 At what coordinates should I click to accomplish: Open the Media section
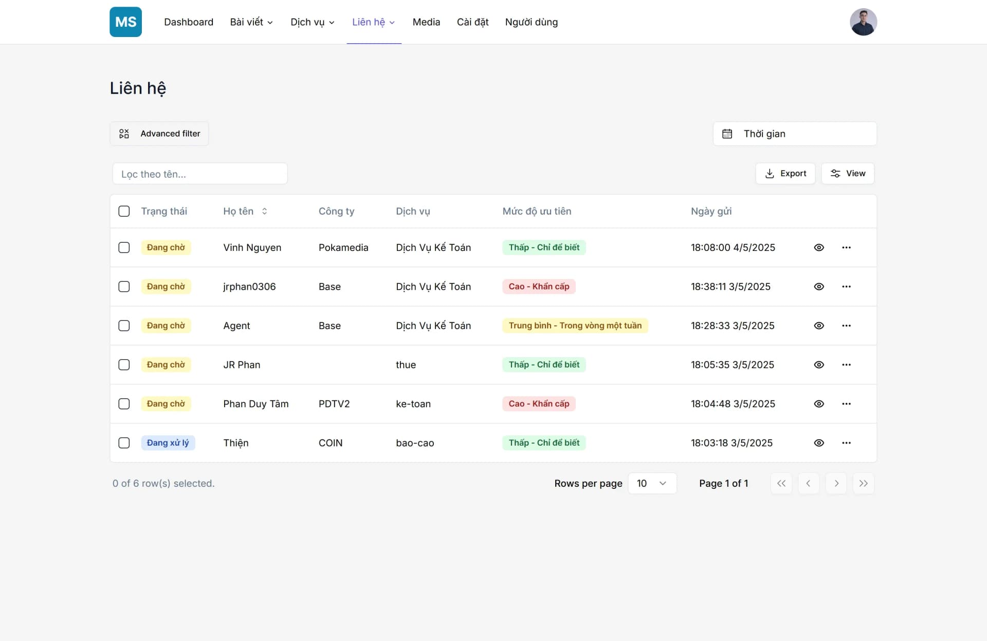(x=426, y=22)
